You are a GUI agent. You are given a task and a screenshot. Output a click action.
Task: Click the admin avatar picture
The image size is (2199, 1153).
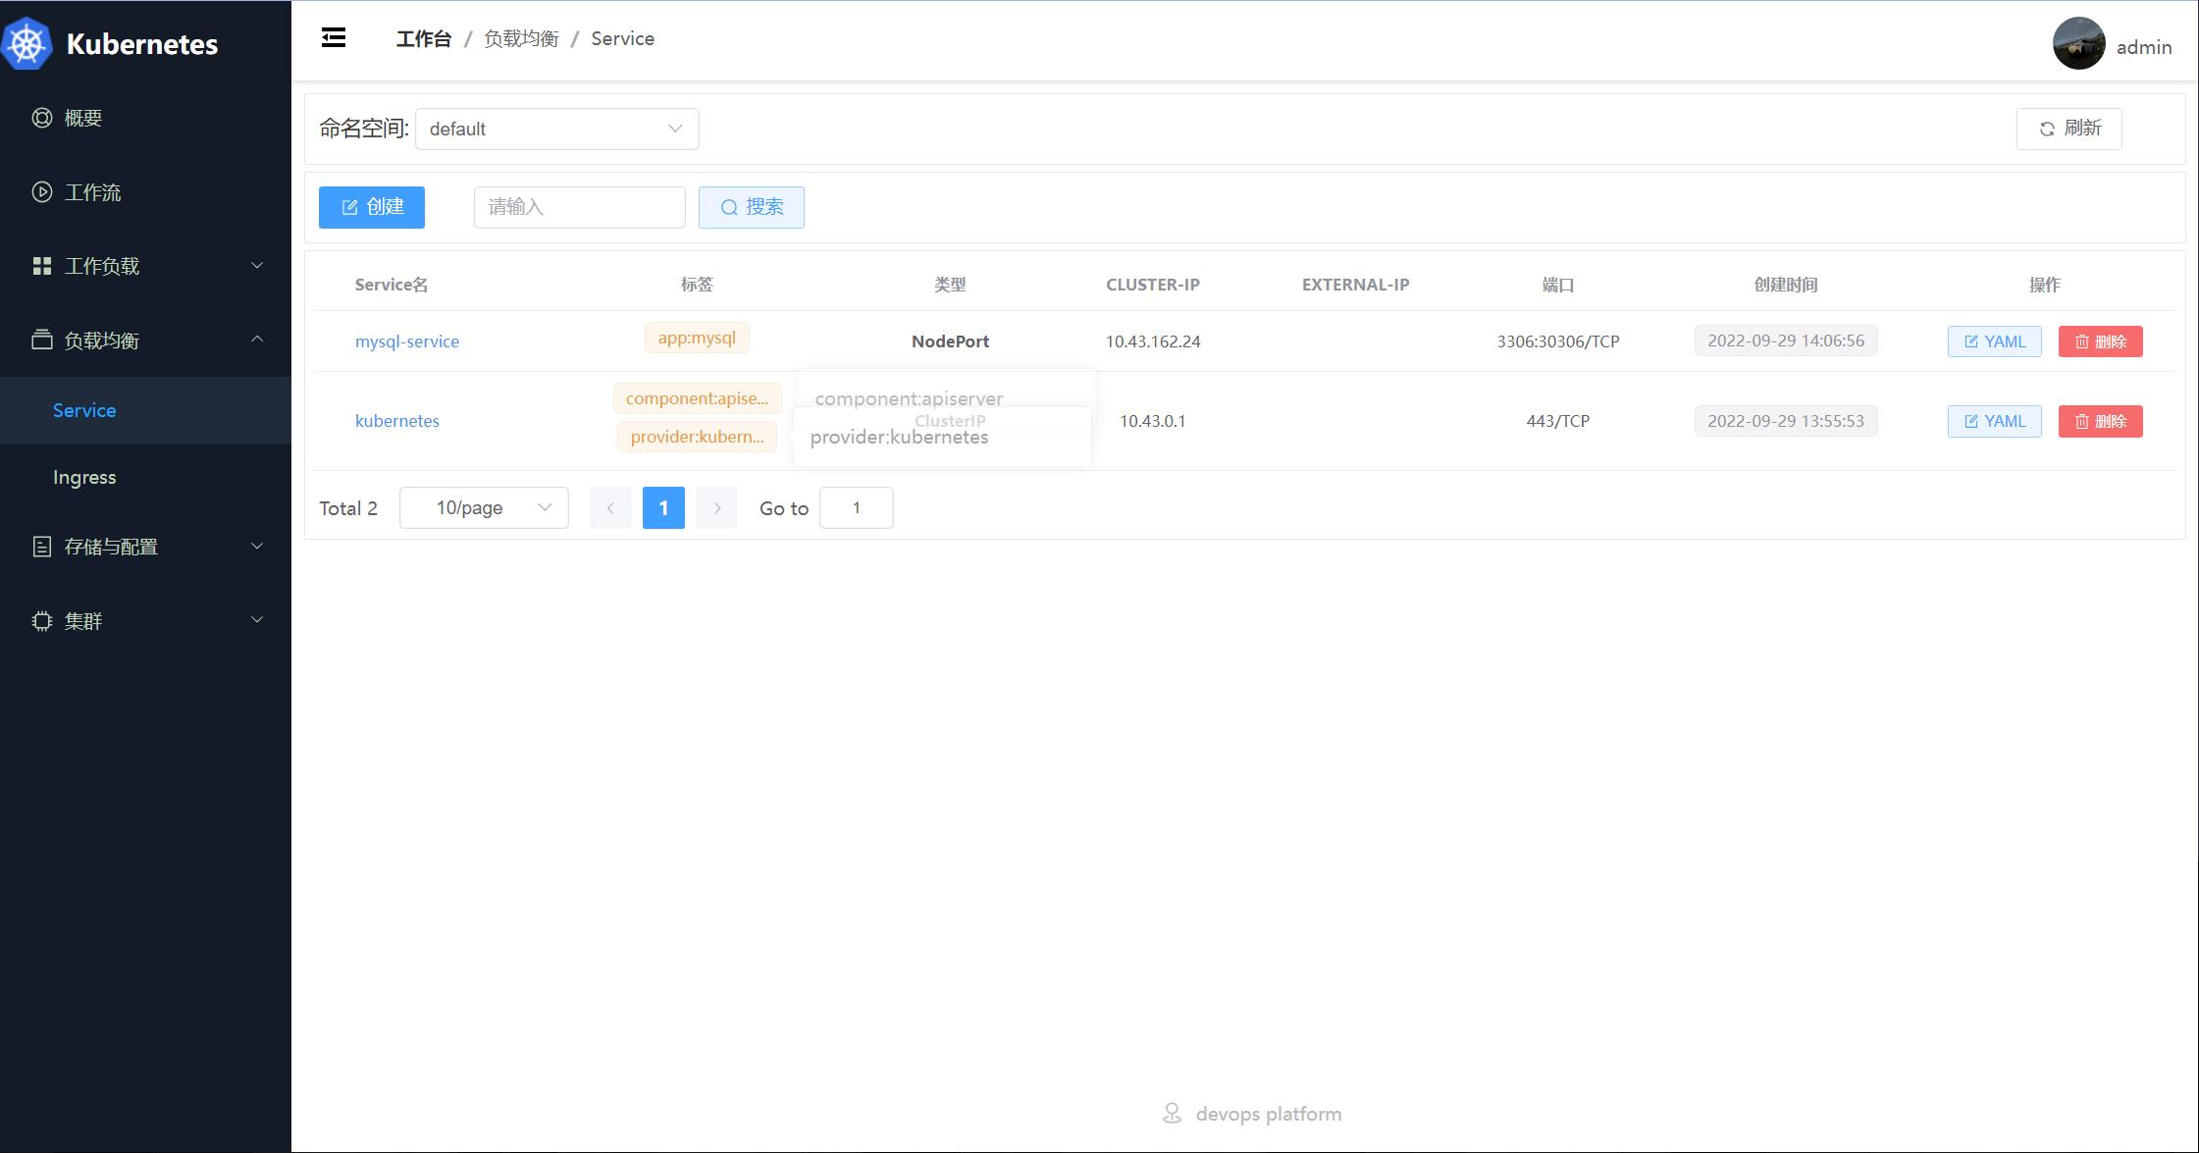pos(2078,44)
